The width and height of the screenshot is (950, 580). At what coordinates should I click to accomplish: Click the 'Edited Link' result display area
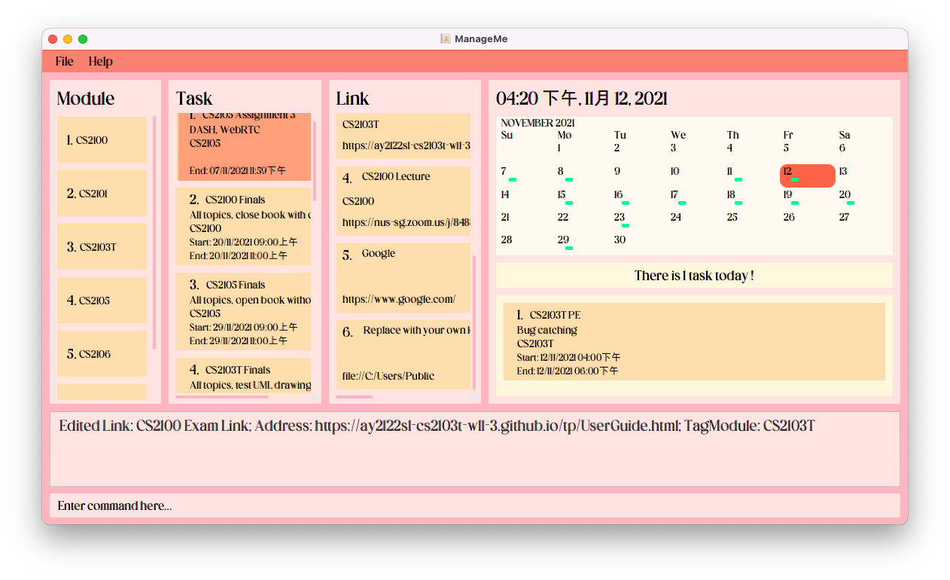(x=474, y=449)
